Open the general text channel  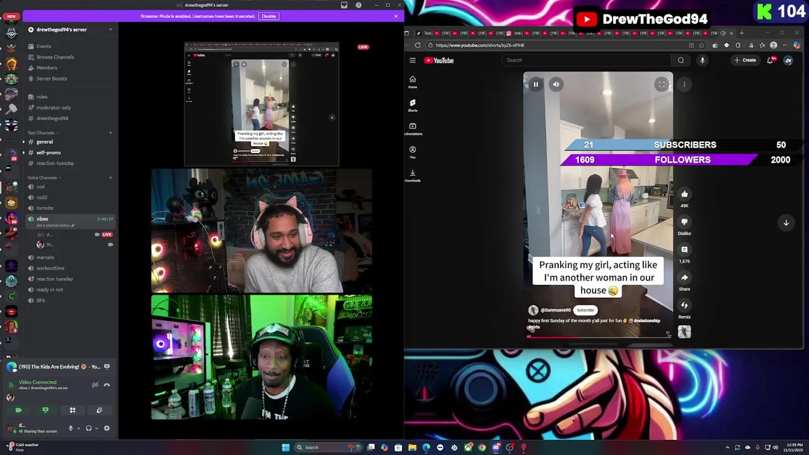point(44,142)
